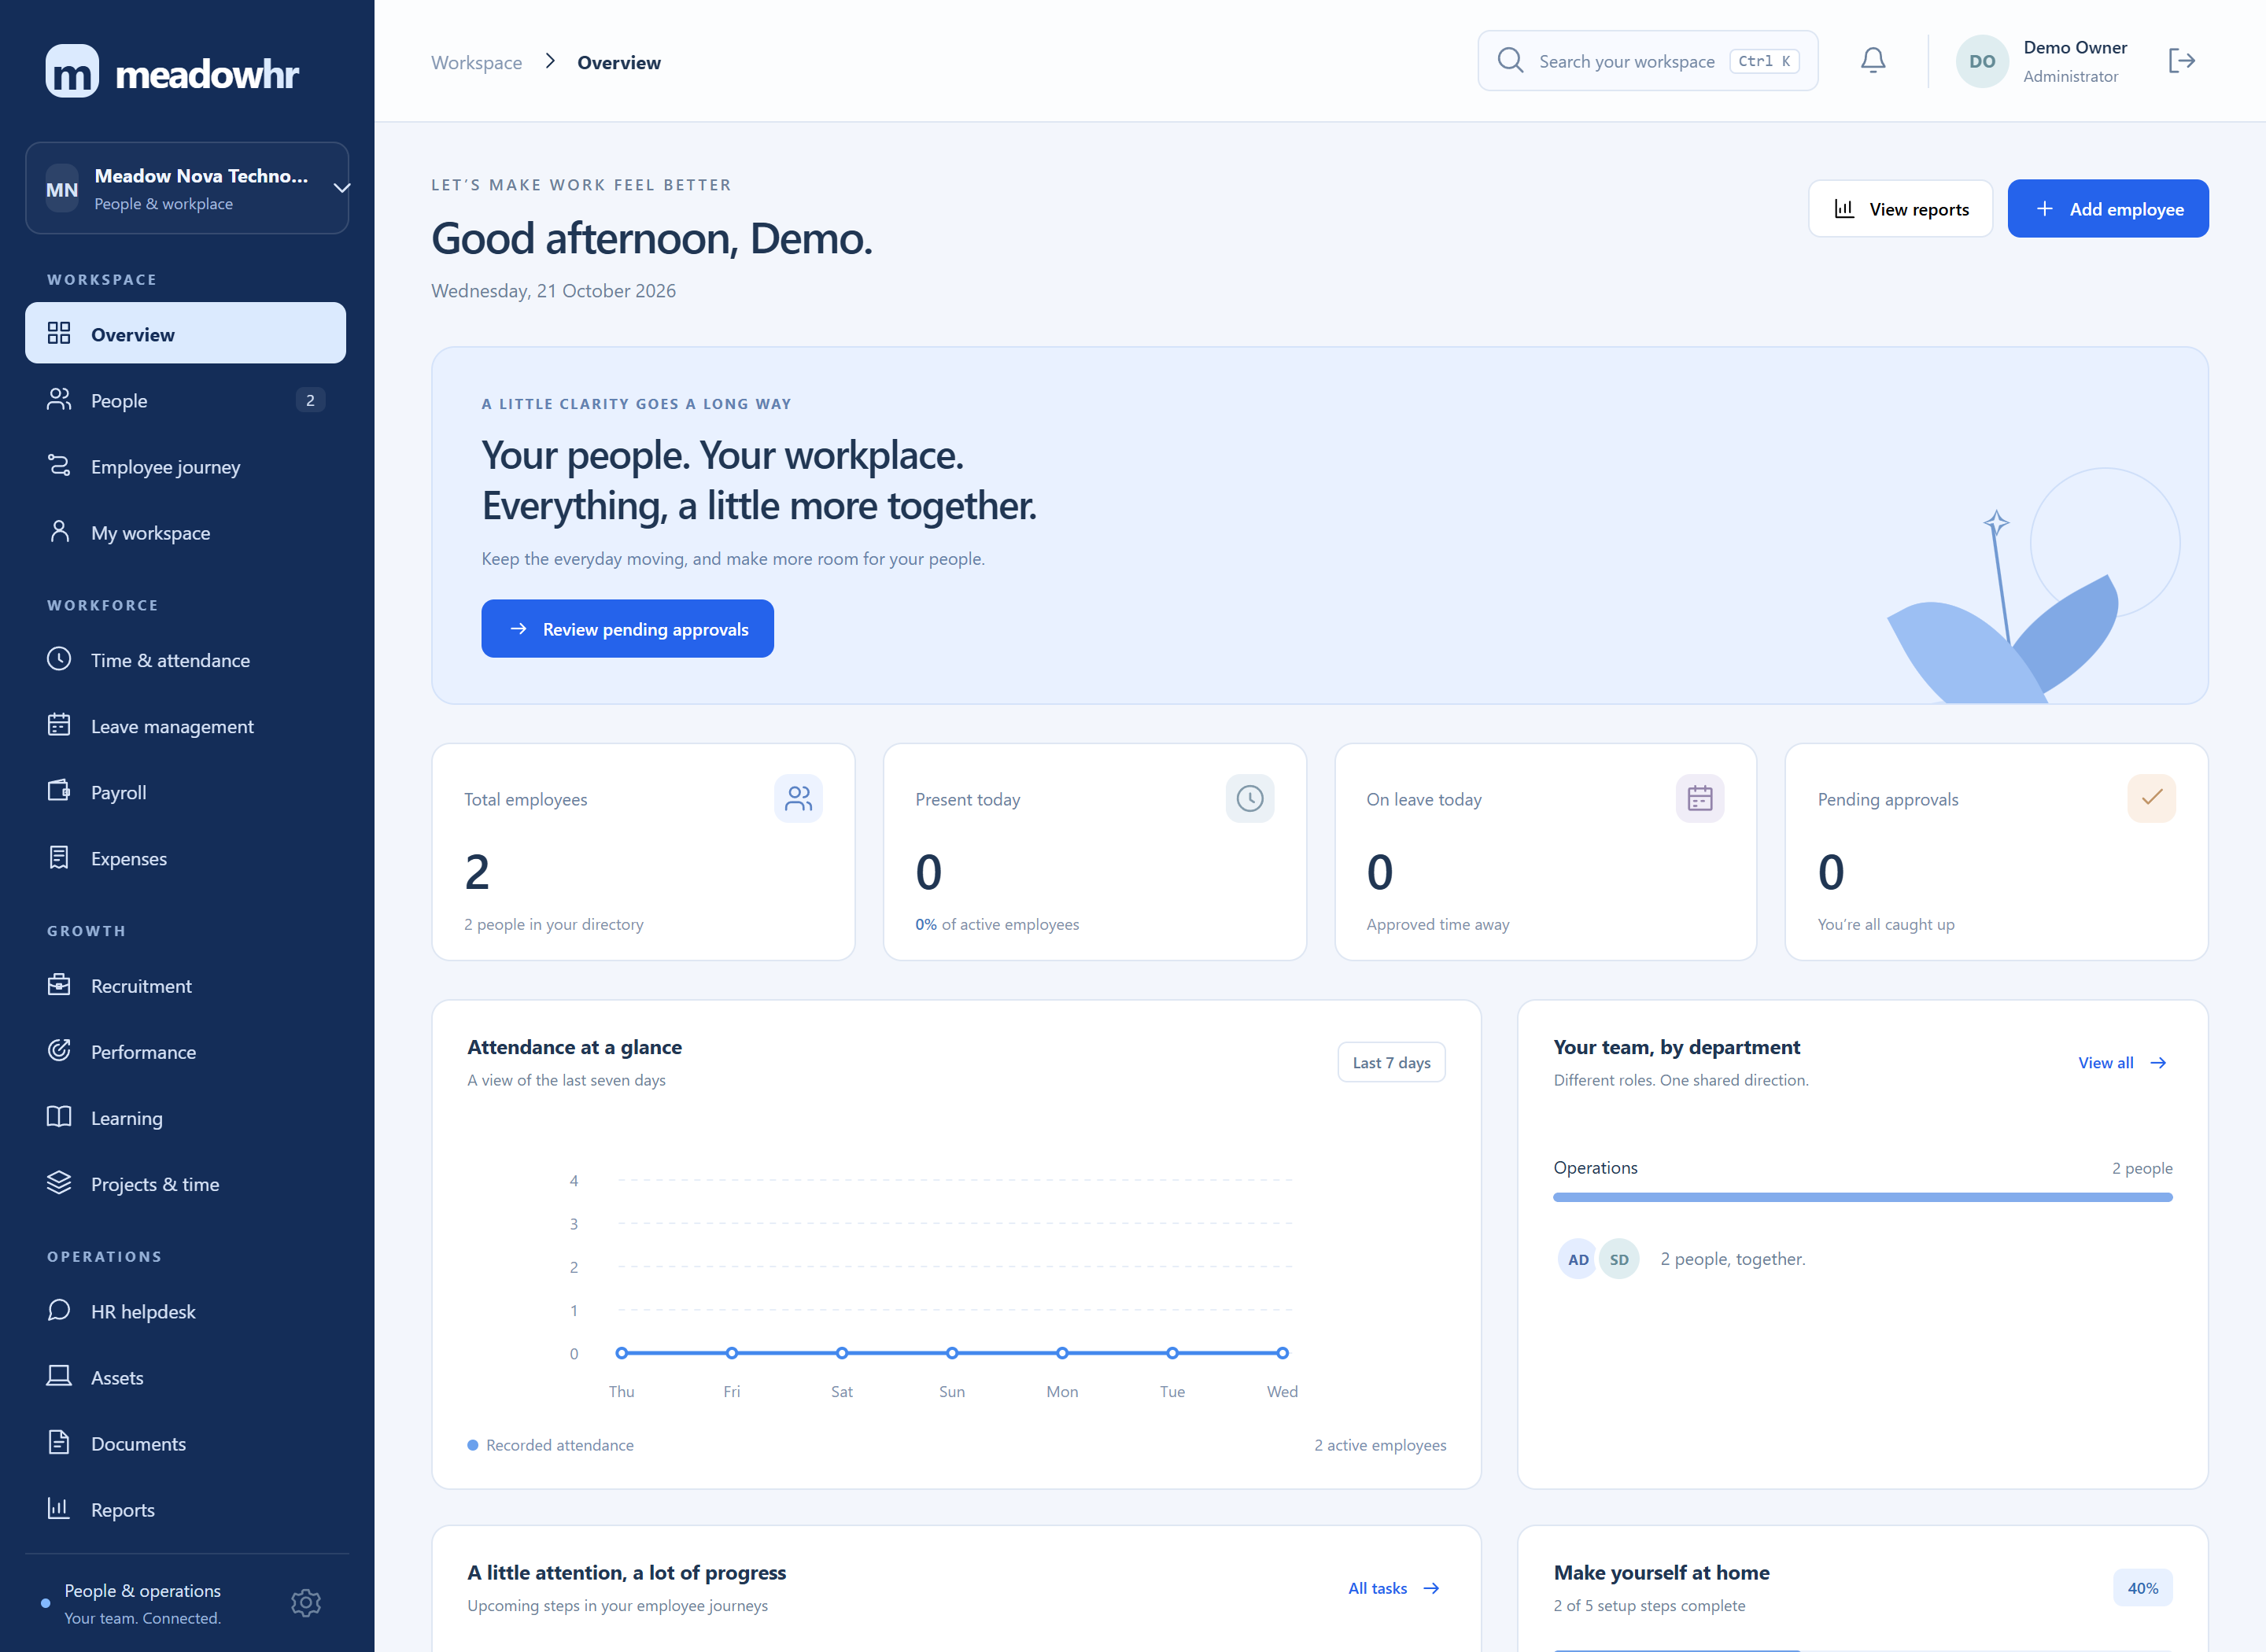Image resolution: width=2266 pixels, height=1652 pixels.
Task: Click the sign-out icon next to Demo Owner
Action: 2181,61
